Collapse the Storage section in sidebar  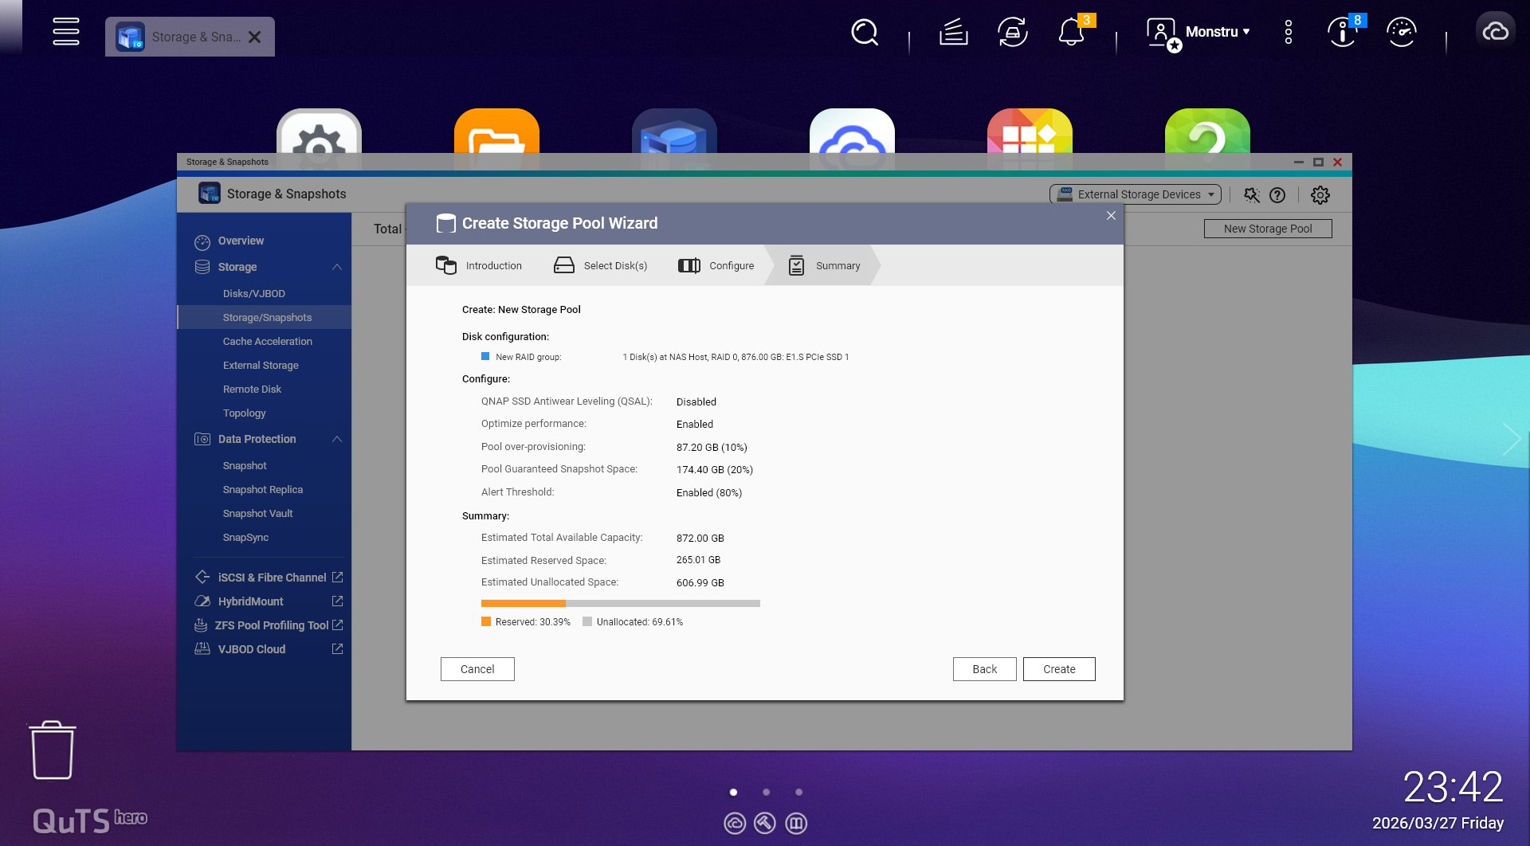(337, 267)
